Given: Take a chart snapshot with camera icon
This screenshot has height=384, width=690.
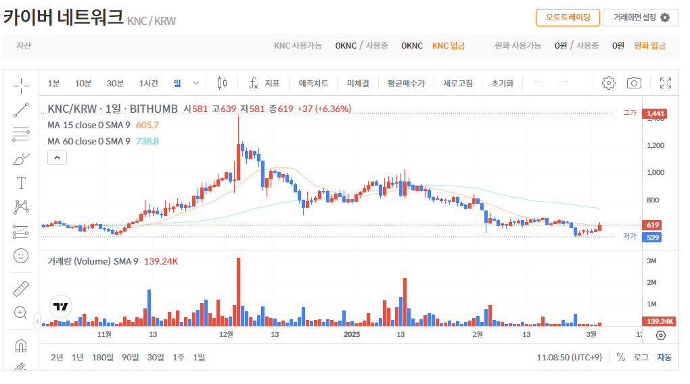Looking at the screenshot, I should pyautogui.click(x=634, y=82).
